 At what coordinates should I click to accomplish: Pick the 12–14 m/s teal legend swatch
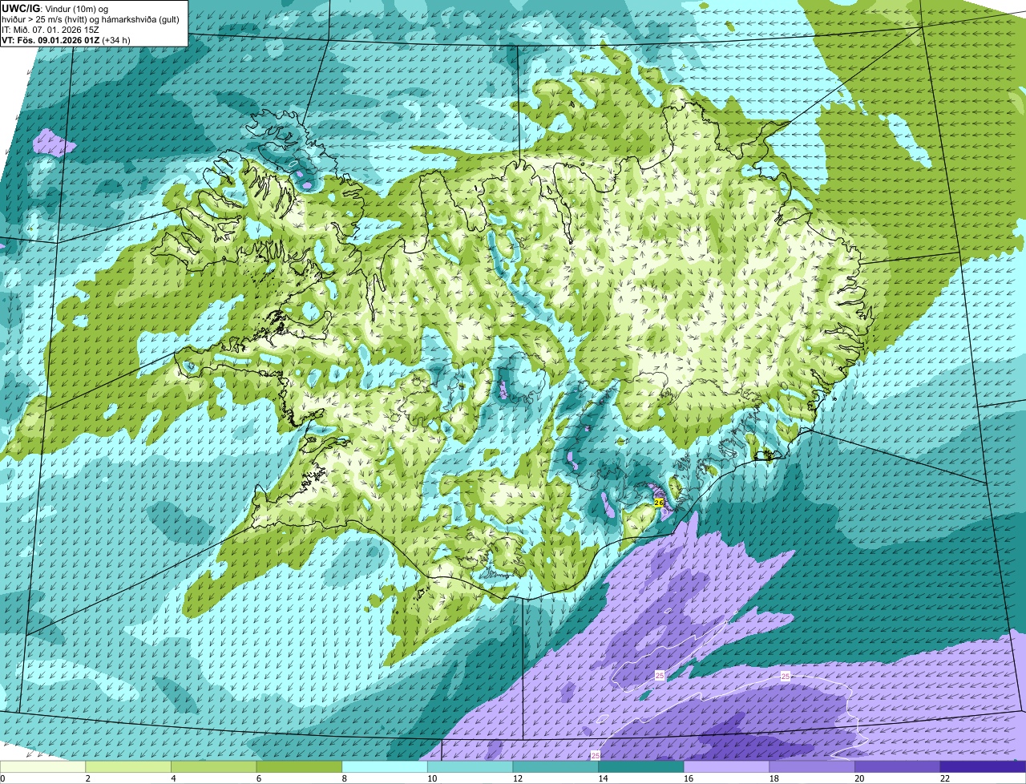click(555, 766)
